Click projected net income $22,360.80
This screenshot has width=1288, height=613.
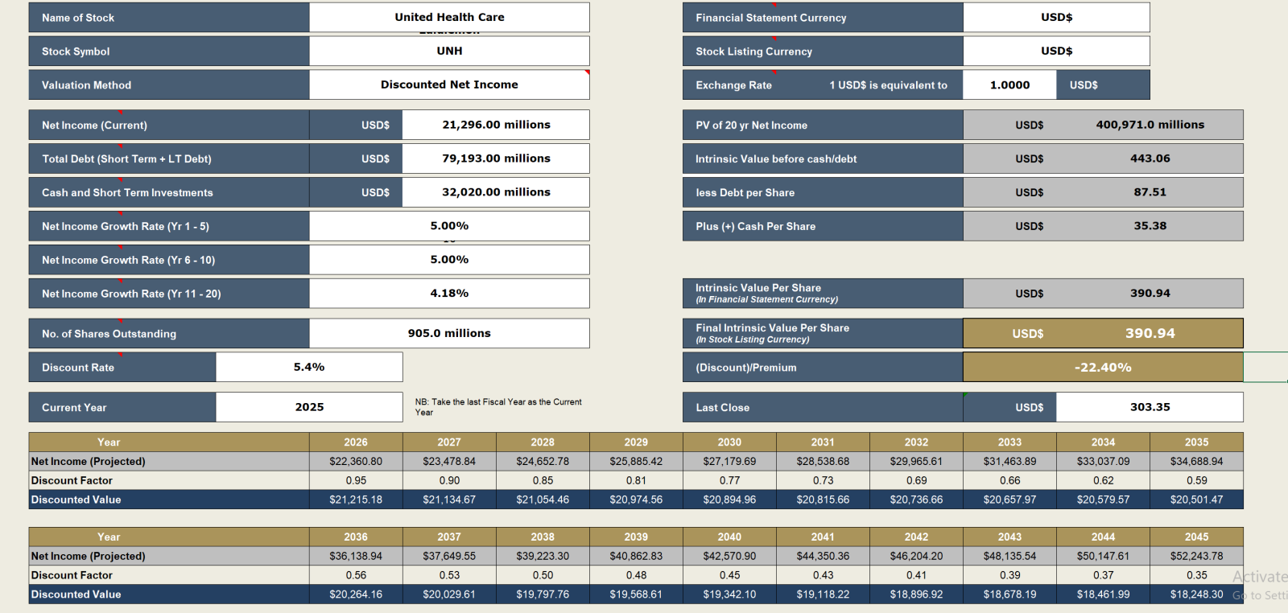tap(356, 461)
